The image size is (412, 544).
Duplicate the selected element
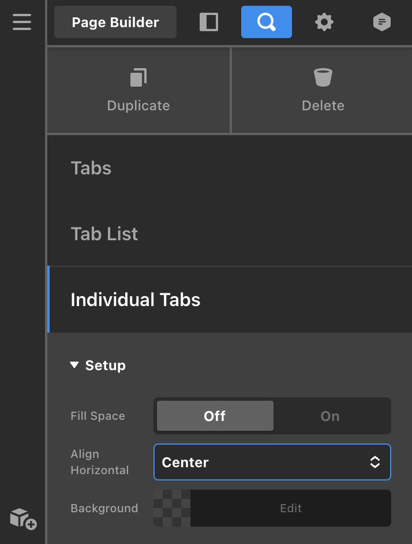tap(138, 90)
